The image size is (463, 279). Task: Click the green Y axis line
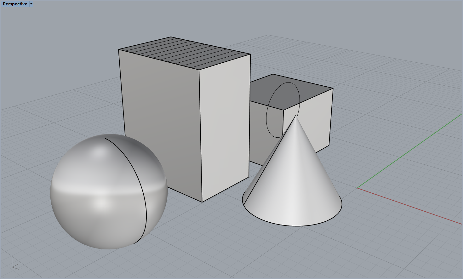click(410, 151)
